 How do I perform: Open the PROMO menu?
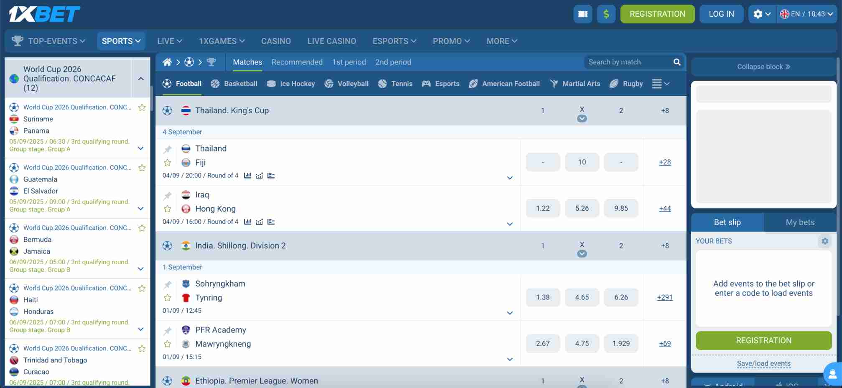[x=451, y=41]
